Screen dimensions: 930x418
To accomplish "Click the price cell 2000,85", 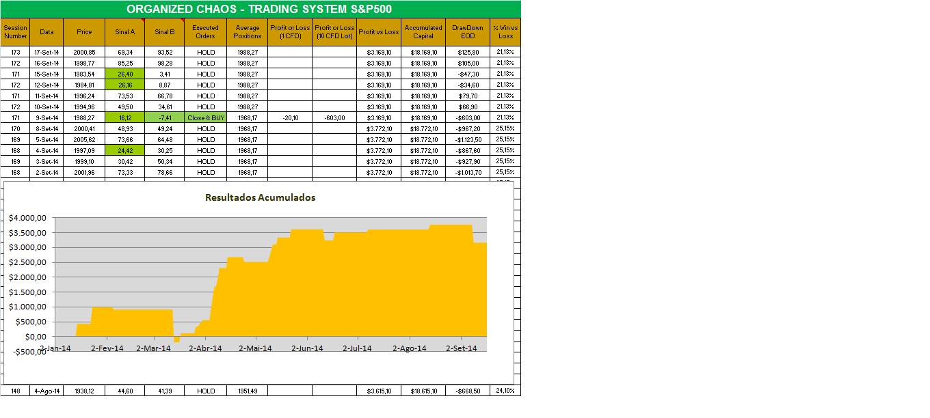I will coord(84,52).
